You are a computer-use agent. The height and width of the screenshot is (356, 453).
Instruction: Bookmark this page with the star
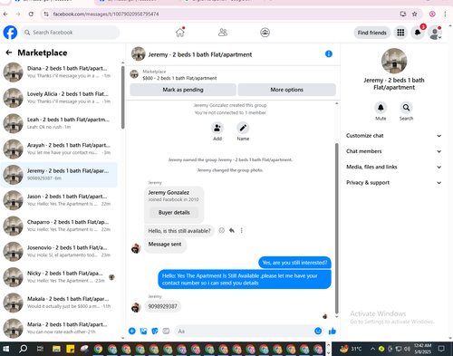tap(415, 14)
